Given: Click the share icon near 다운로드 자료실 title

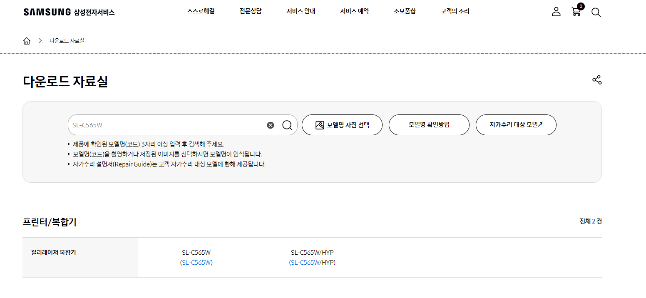Looking at the screenshot, I should coord(597,79).
